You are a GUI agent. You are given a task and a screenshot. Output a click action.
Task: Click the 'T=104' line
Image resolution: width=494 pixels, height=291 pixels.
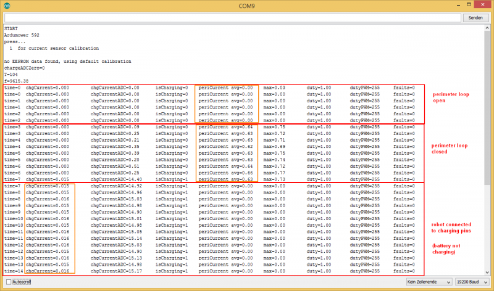11,75
